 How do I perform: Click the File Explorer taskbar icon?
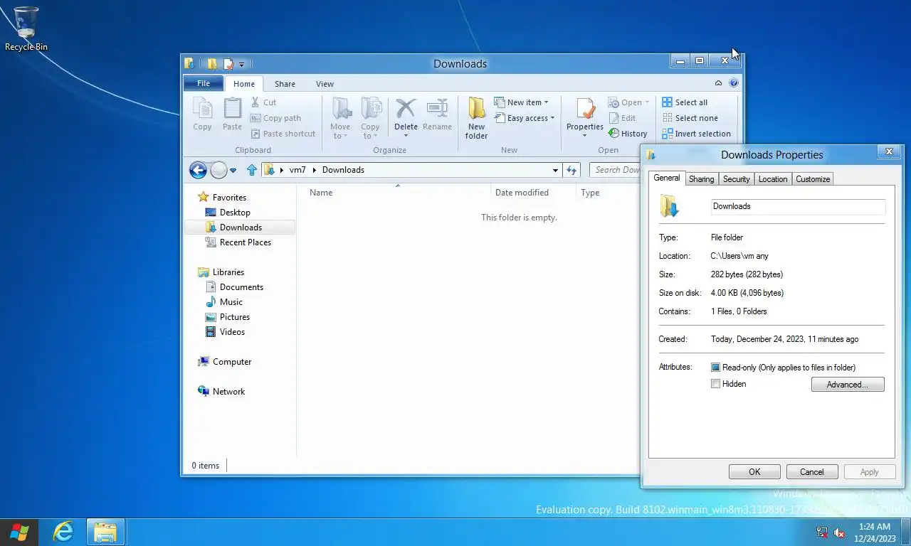[x=105, y=532]
